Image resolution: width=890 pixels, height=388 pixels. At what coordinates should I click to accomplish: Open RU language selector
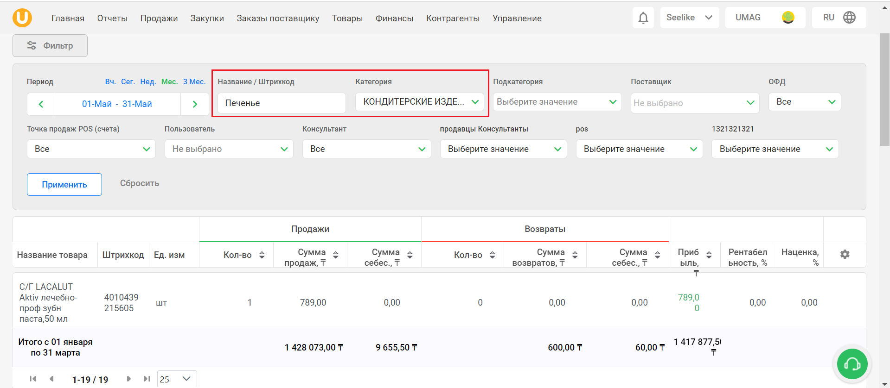click(x=839, y=18)
